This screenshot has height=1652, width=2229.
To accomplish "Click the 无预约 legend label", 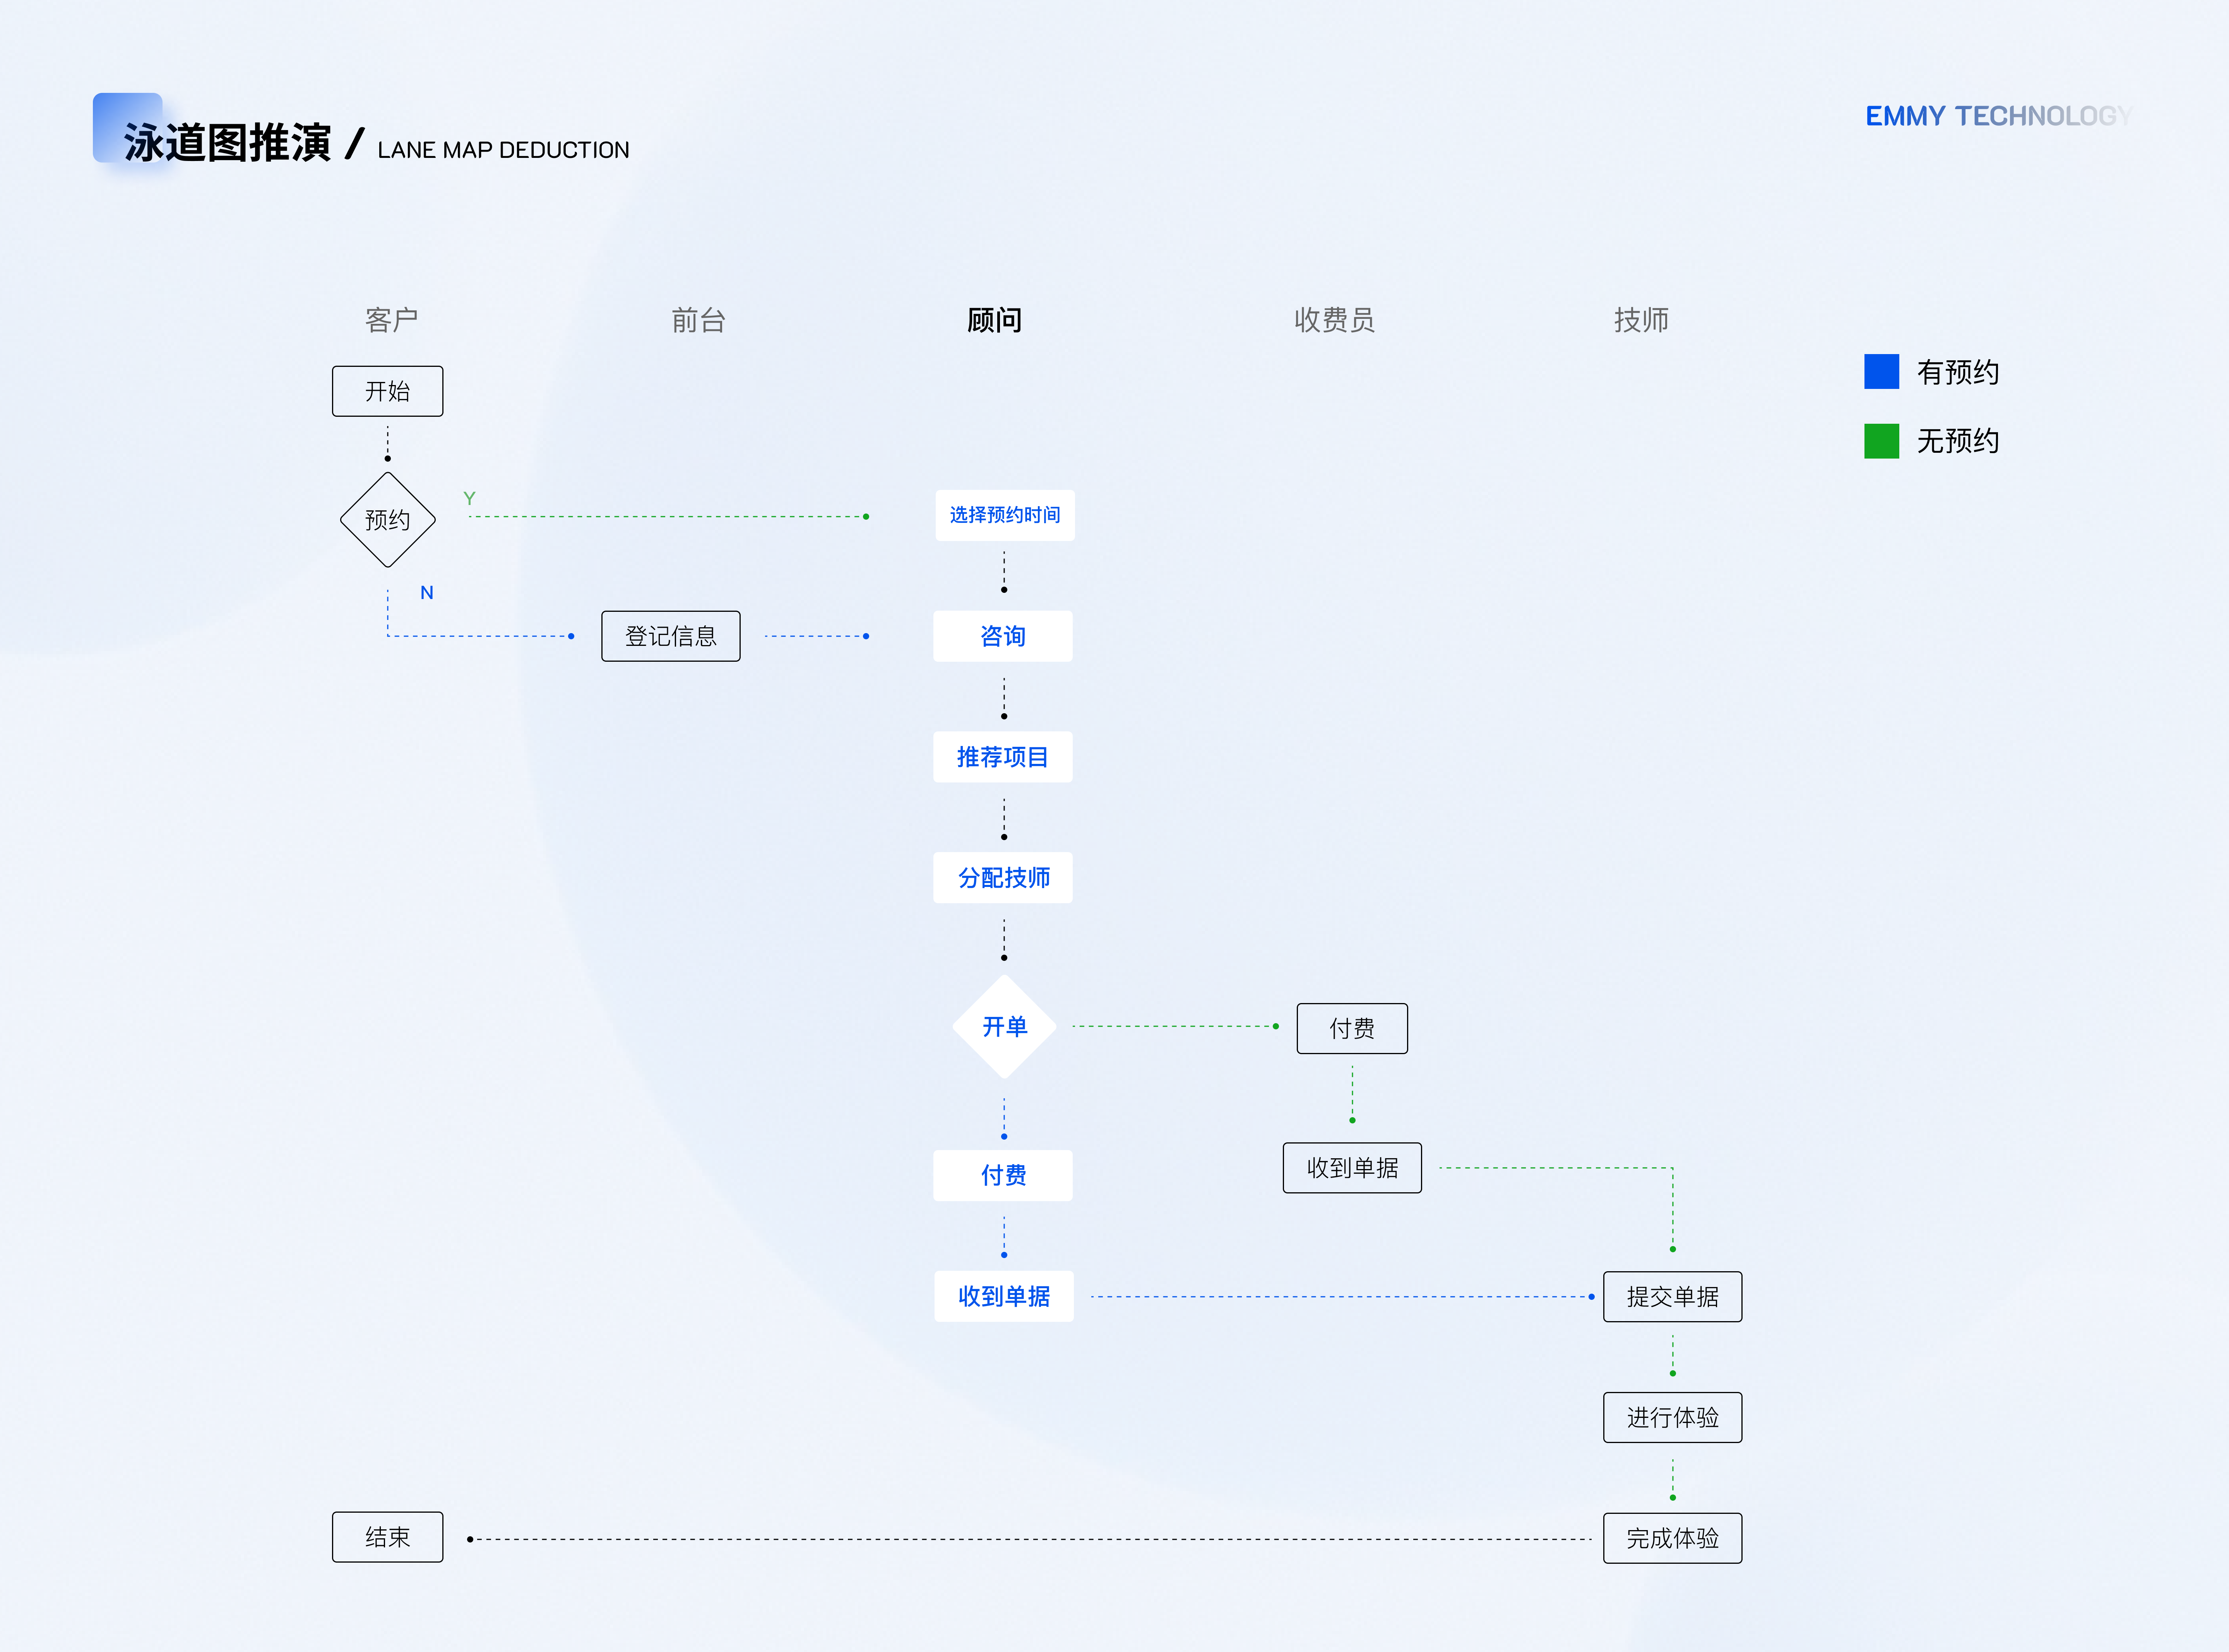I will [1958, 441].
